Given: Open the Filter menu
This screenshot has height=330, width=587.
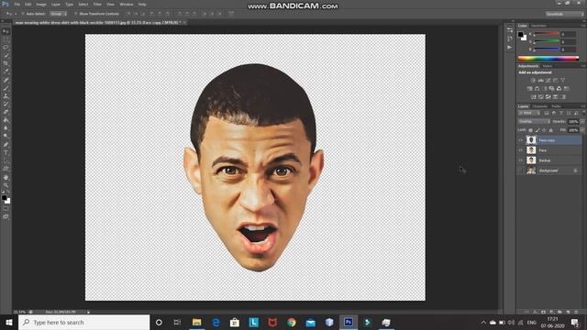Looking at the screenshot, I should [x=97, y=5].
